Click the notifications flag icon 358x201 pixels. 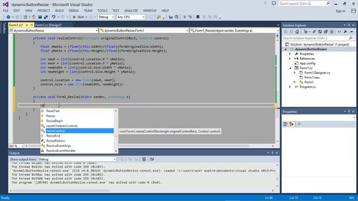266,3
